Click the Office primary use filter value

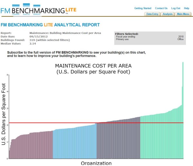(180, 39)
